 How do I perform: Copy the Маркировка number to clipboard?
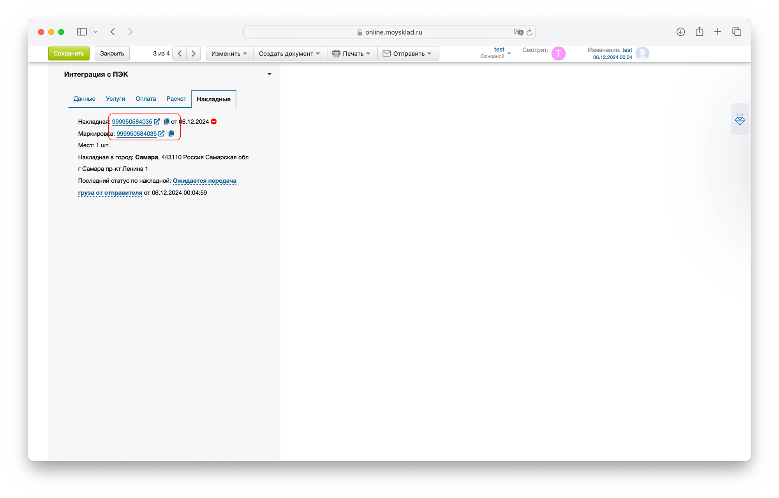171,133
